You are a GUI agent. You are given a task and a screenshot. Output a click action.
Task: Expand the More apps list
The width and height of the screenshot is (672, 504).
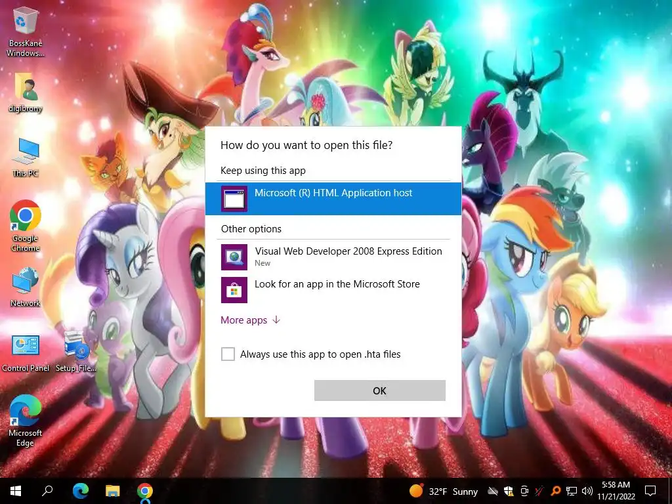click(250, 320)
